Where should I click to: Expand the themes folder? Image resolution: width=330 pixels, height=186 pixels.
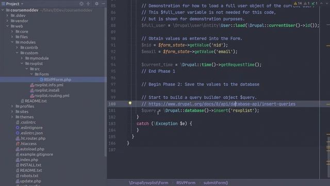point(12,117)
